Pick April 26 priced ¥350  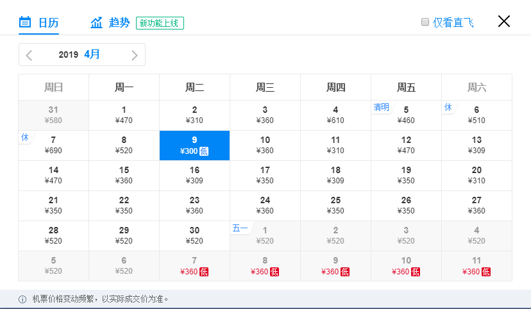click(x=406, y=206)
